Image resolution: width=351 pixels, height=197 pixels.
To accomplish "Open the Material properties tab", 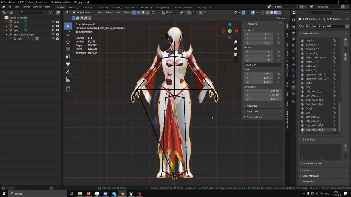I will [x=293, y=94].
